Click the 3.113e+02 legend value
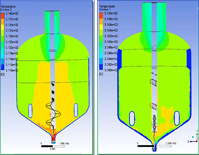 [12, 65]
